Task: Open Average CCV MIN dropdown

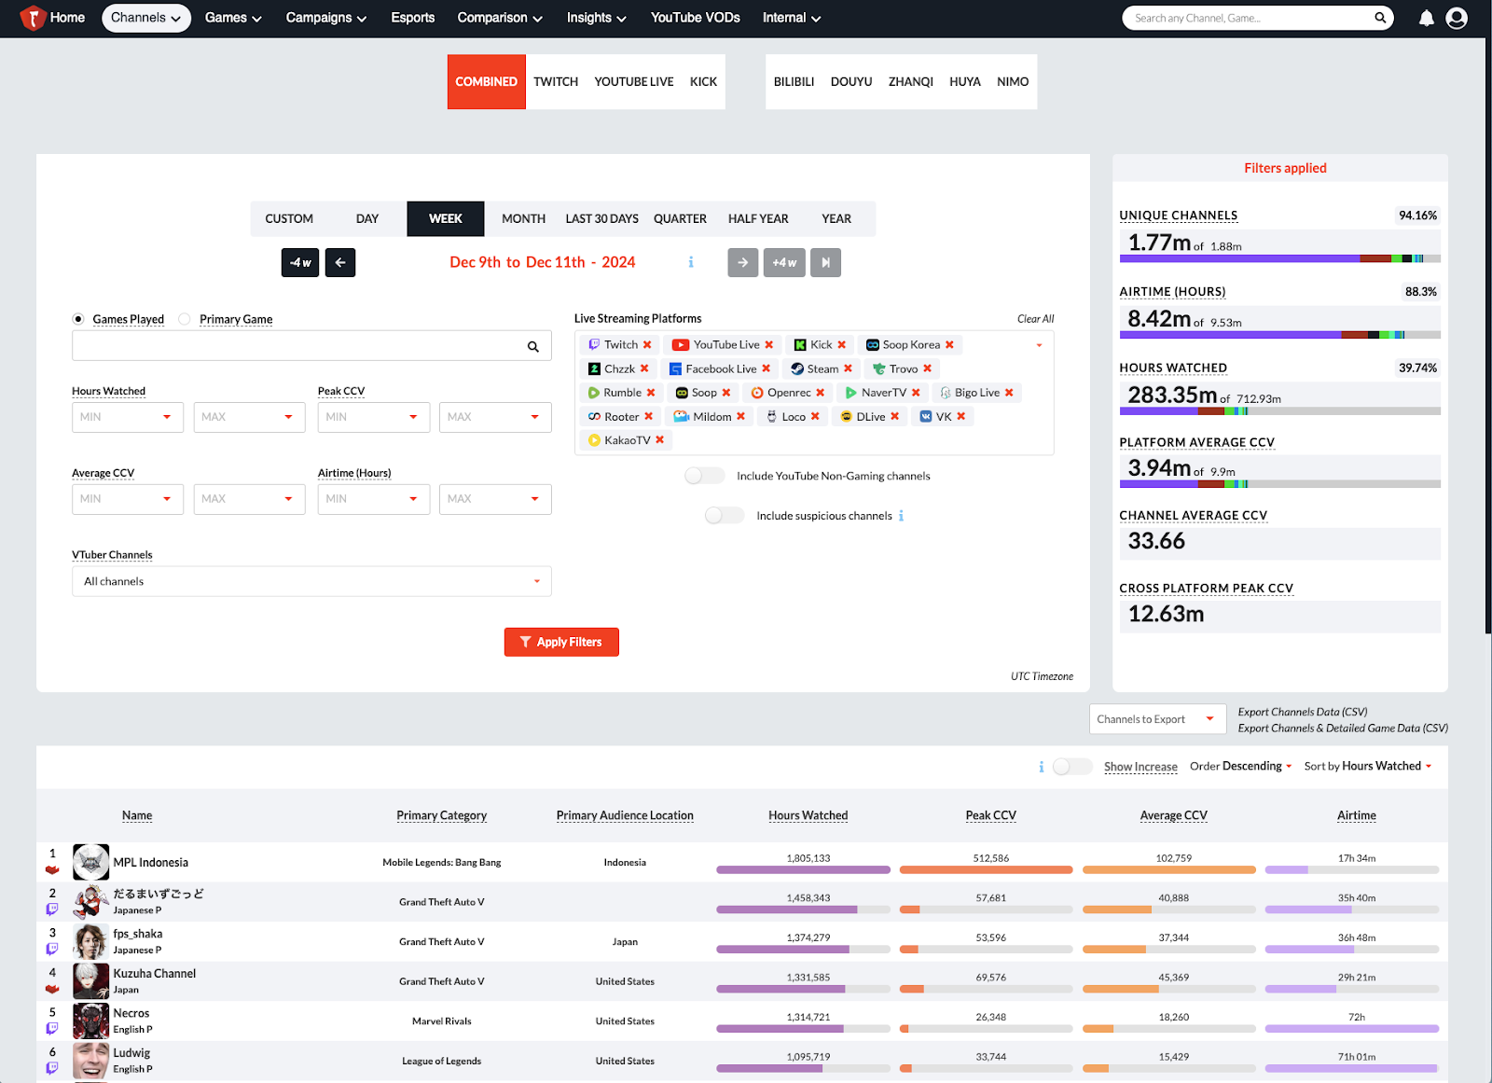Action: (x=129, y=499)
